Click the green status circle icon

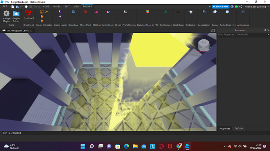(236, 7)
